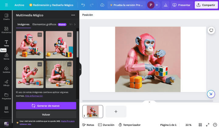The height and width of the screenshot is (128, 219).
Task: Select third generated monkey image
Action: pyautogui.click(x=30, y=74)
